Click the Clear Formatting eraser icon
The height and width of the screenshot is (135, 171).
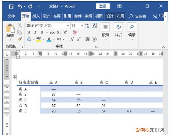(75, 32)
